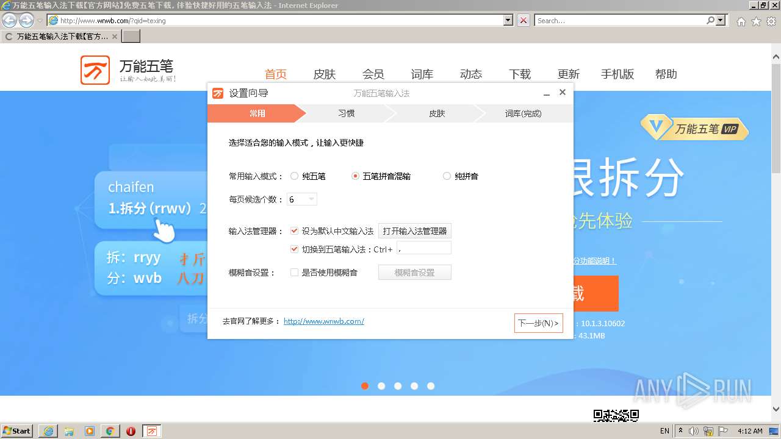Click the browser address bar
Screen dimensions: 781x439
pos(281,20)
